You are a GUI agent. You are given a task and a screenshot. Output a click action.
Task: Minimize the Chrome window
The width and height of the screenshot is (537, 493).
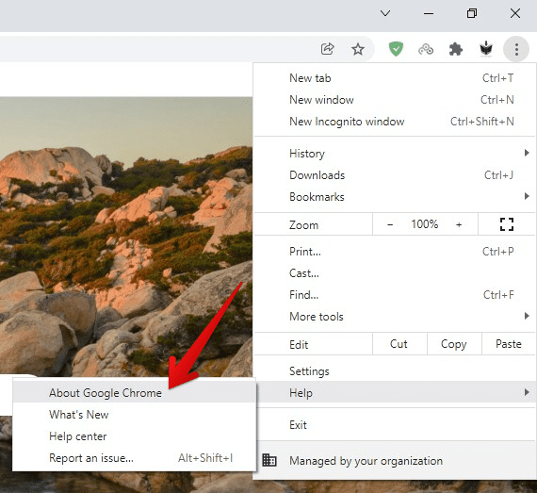[429, 13]
